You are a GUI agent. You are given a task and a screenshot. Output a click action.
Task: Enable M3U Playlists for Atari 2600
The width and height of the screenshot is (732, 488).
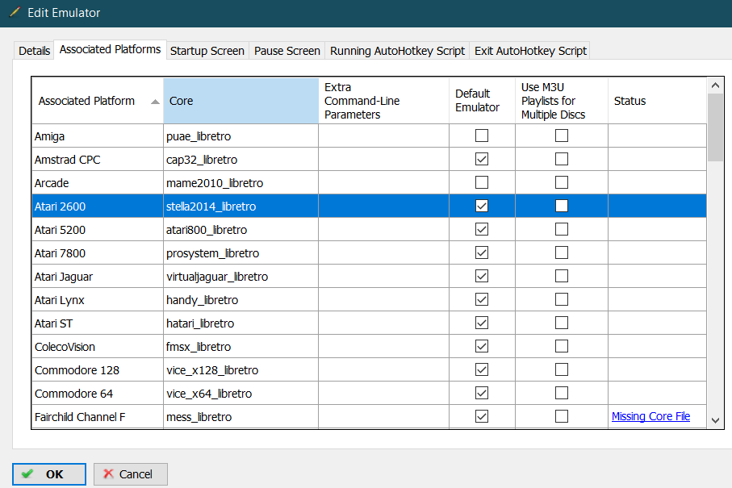562,206
